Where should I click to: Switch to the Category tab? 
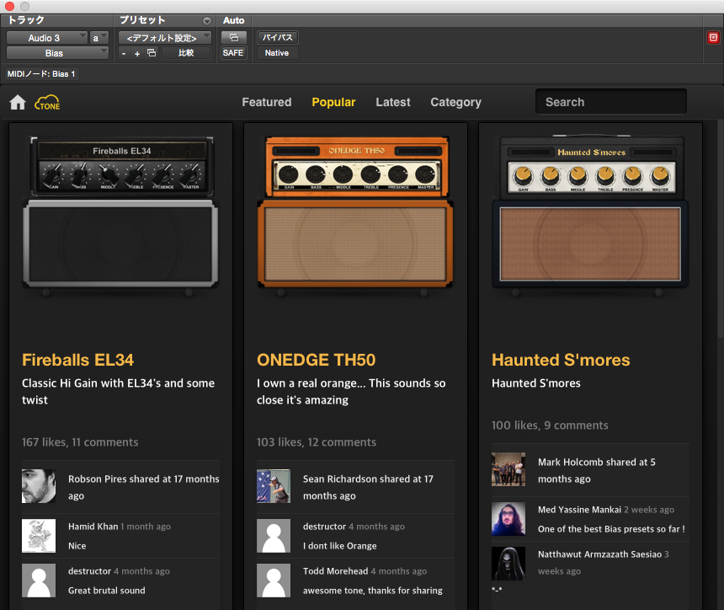point(455,102)
